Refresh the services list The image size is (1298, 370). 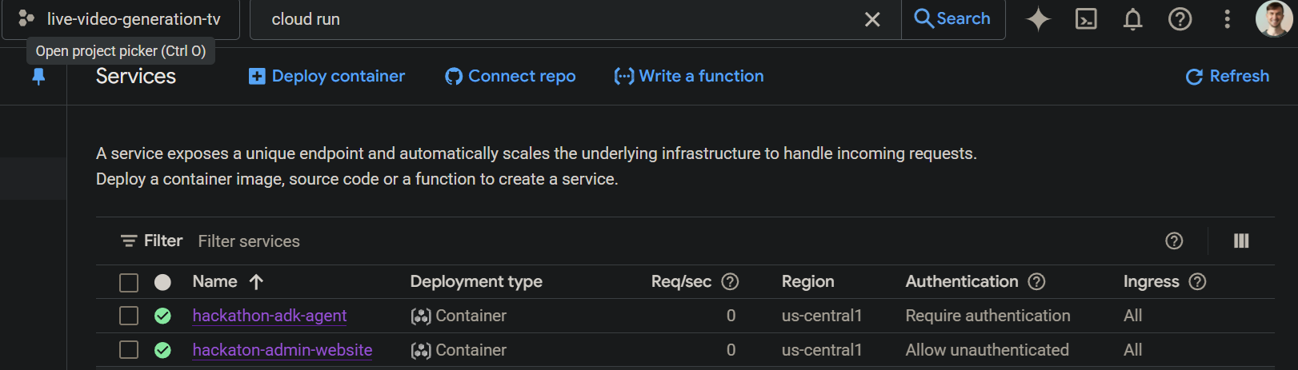[x=1227, y=76]
